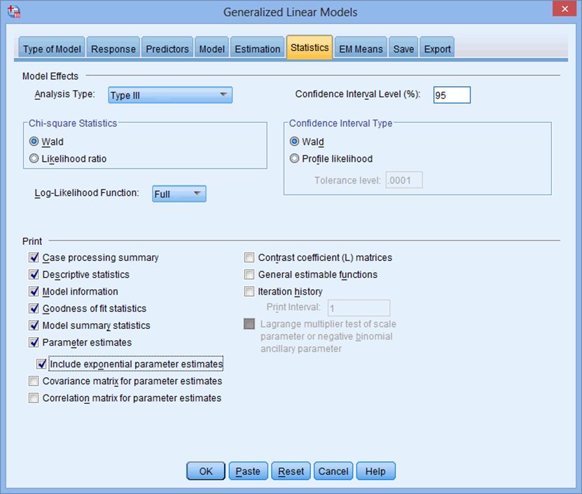The width and height of the screenshot is (582, 494).
Task: Go to the Predictors tab
Action: [167, 48]
